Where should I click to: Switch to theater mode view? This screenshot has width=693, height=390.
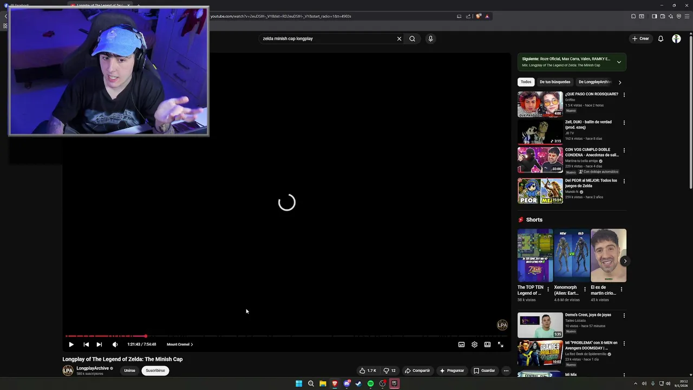tap(487, 344)
